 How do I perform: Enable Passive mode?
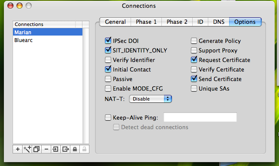tap(108, 79)
